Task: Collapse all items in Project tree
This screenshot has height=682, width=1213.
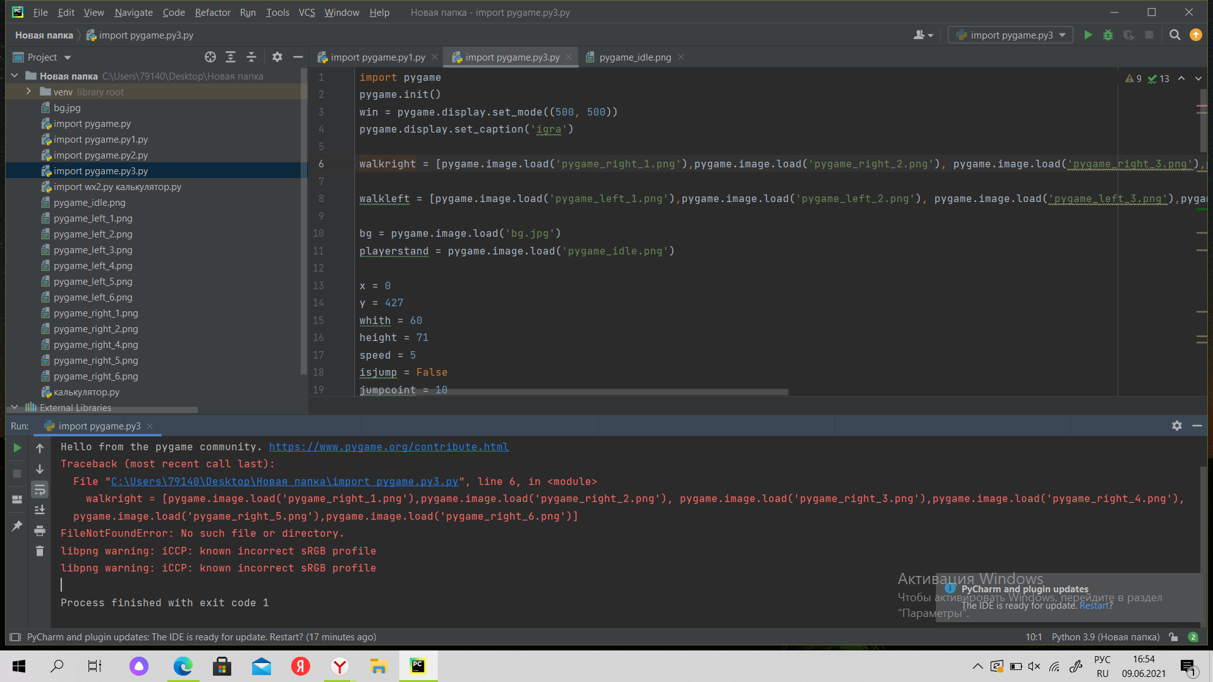Action: [x=251, y=57]
